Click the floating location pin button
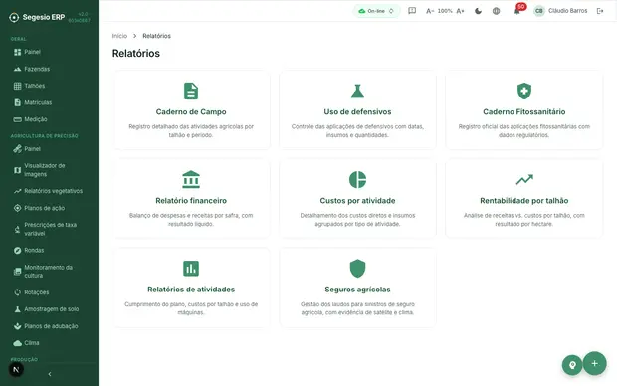The image size is (617, 386). click(x=572, y=365)
